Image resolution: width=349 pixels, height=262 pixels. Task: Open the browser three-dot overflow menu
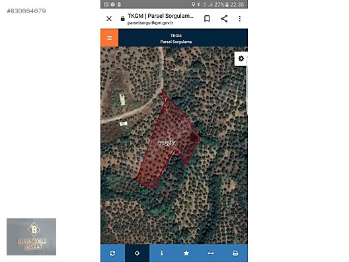(239, 19)
